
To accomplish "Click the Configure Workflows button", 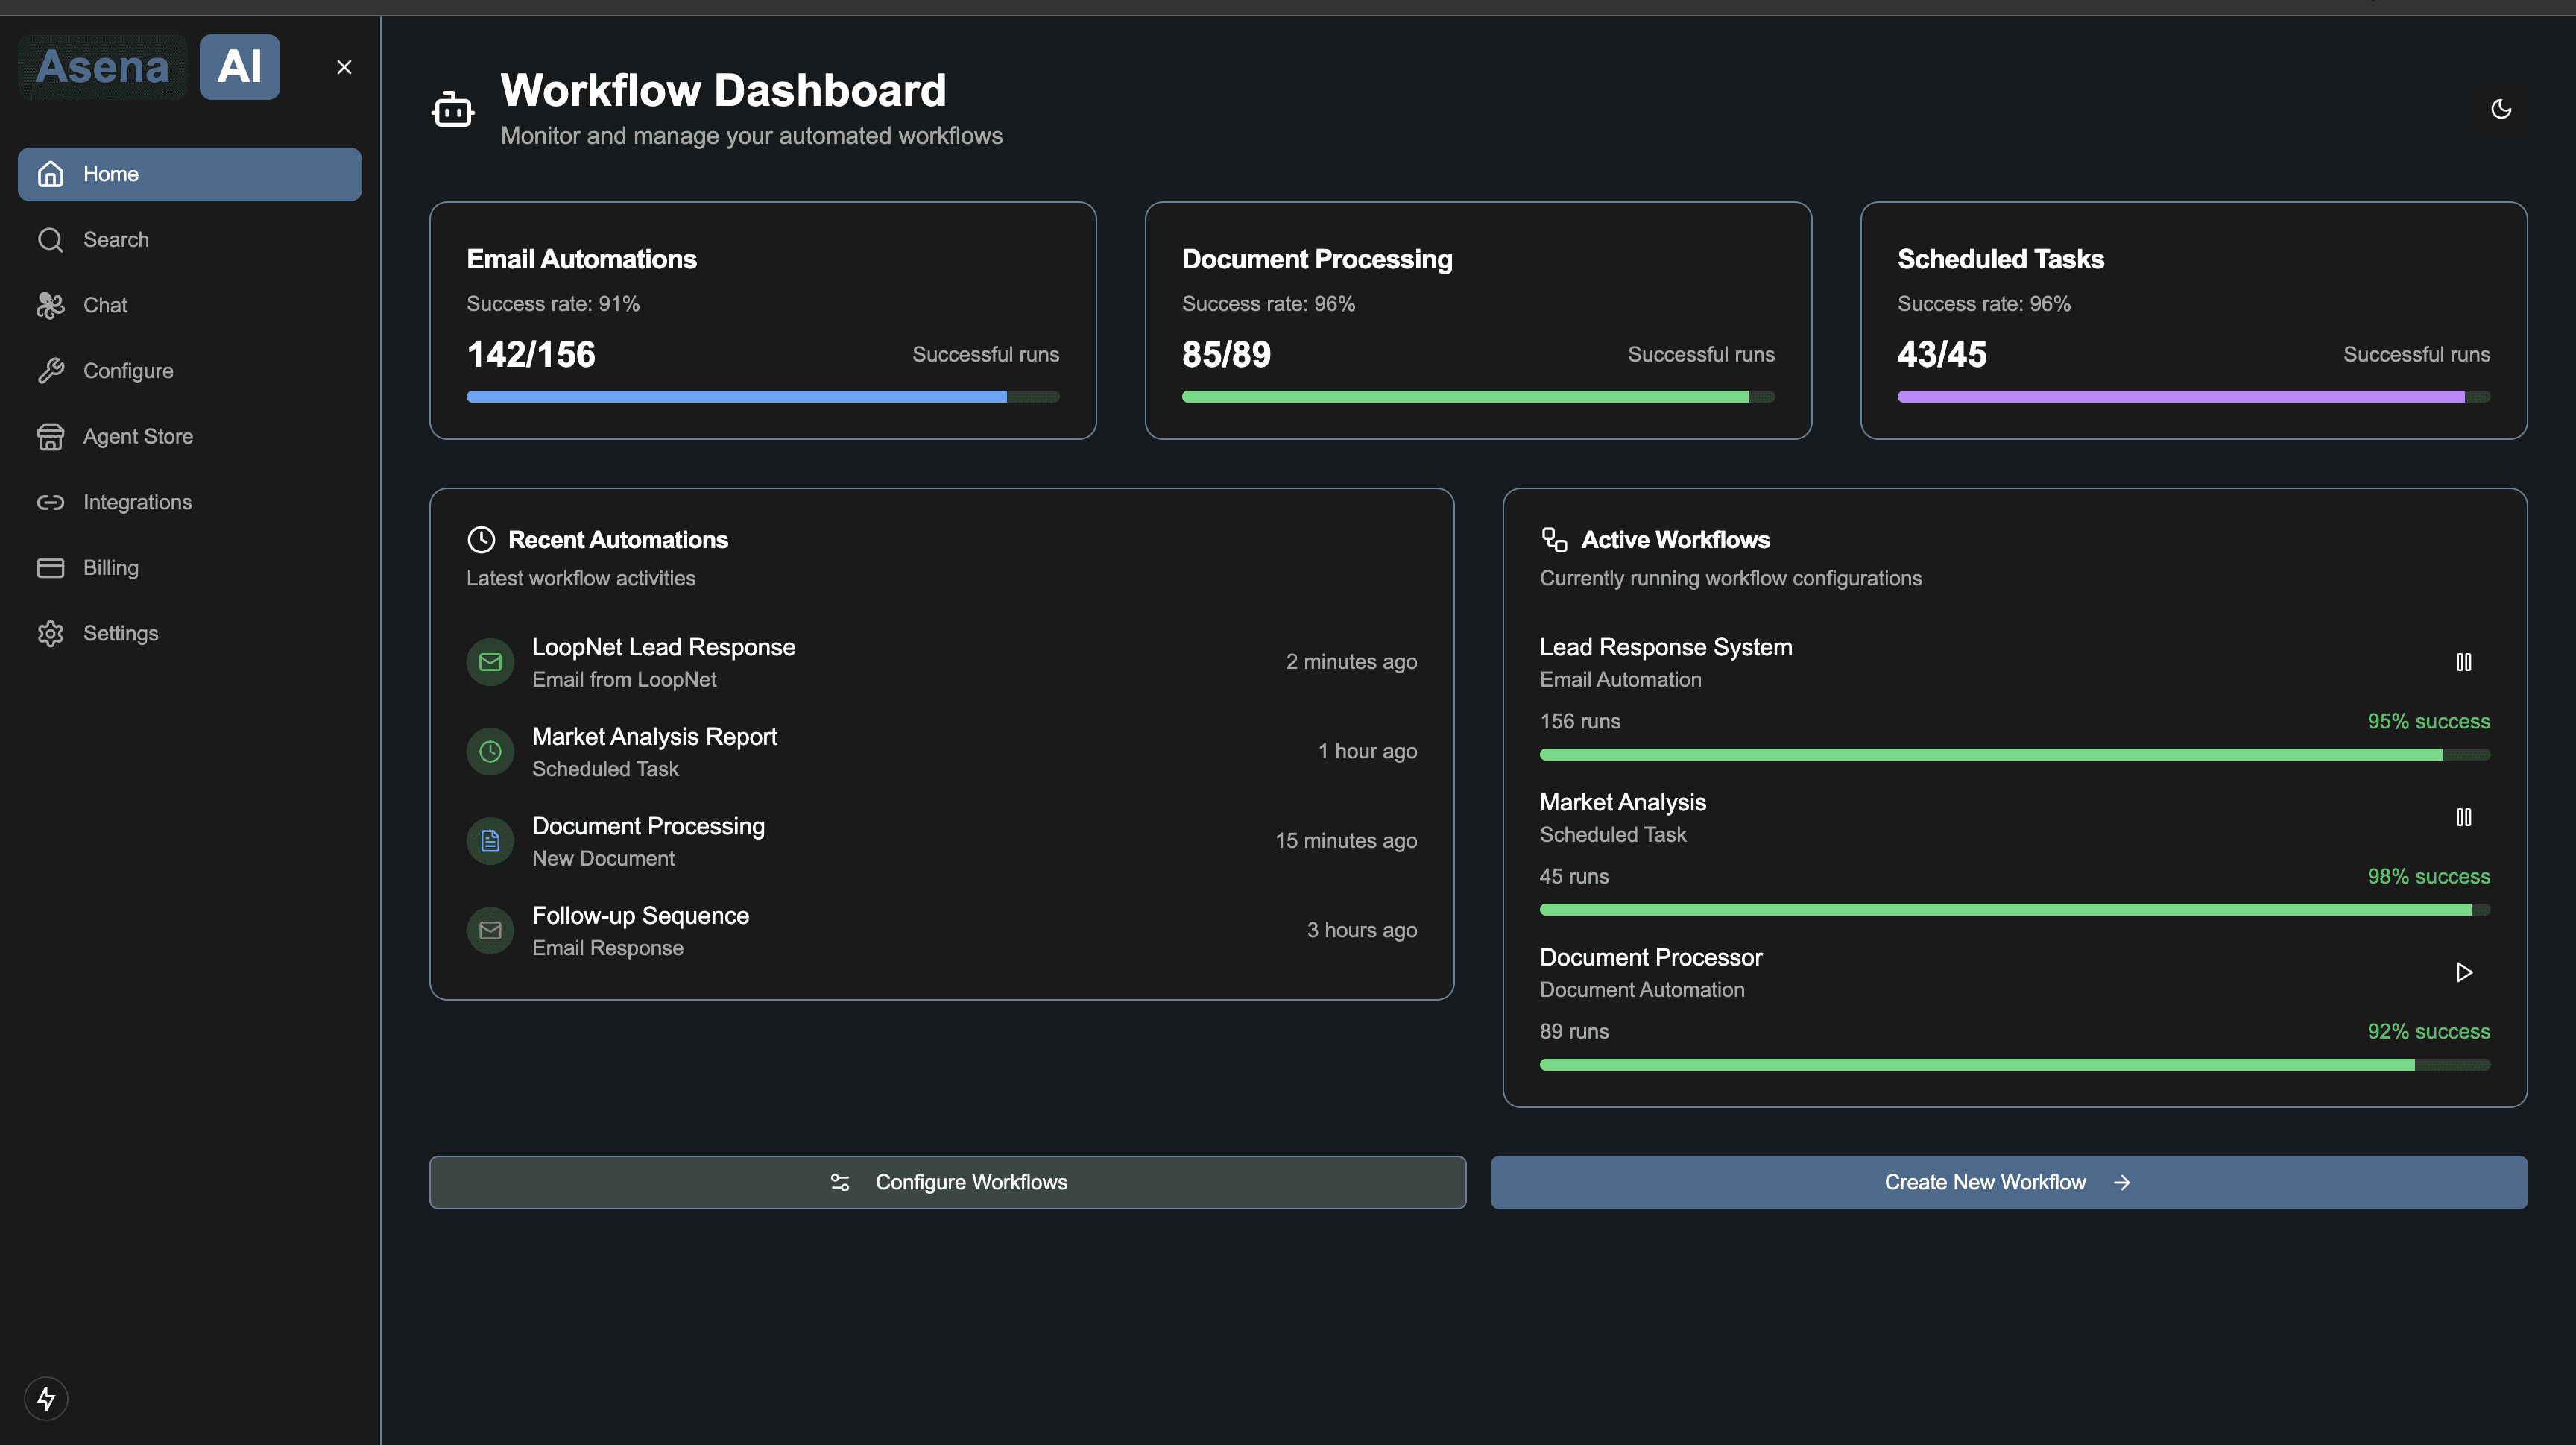I will (x=948, y=1182).
